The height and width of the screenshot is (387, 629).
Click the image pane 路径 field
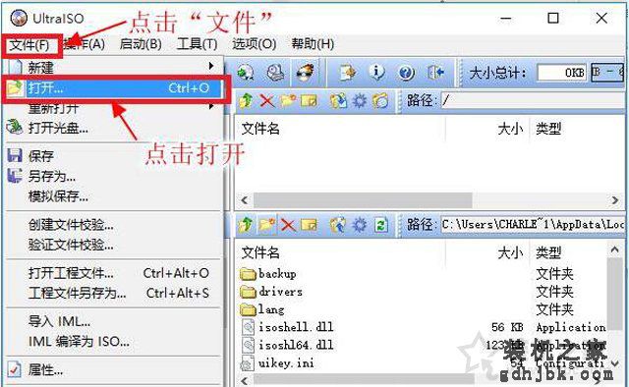[x=533, y=100]
